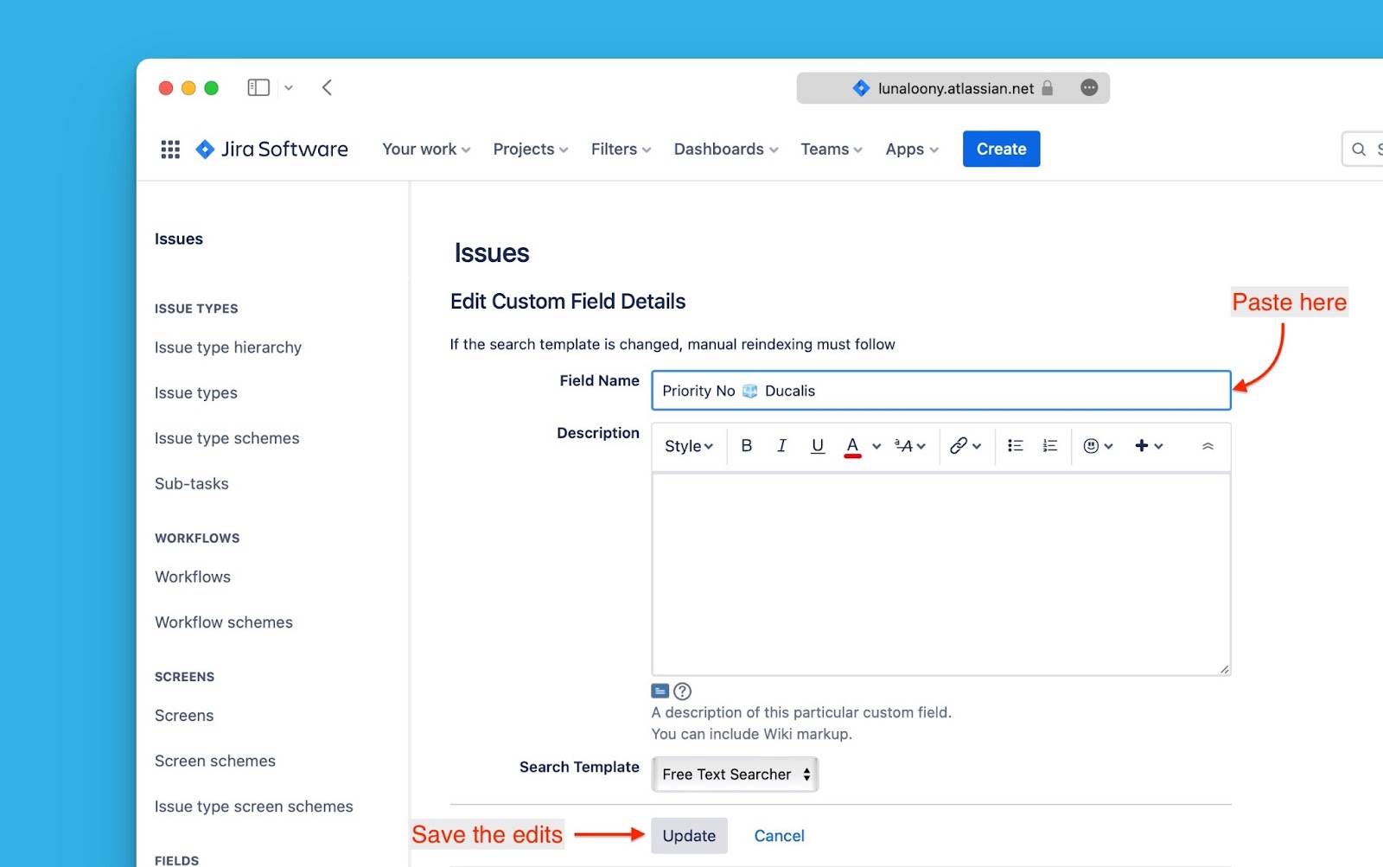
Task: Open the Jira app switcher grid
Action: point(170,150)
